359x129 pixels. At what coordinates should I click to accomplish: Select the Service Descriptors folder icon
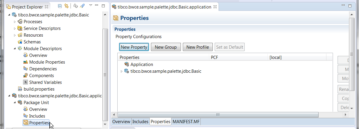(20, 28)
